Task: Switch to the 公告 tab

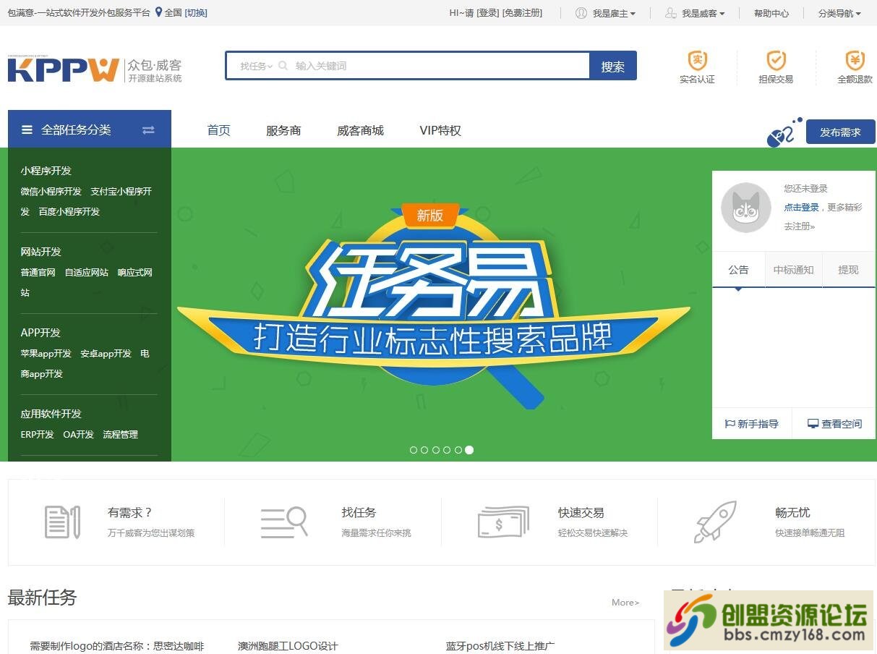Action: (738, 270)
